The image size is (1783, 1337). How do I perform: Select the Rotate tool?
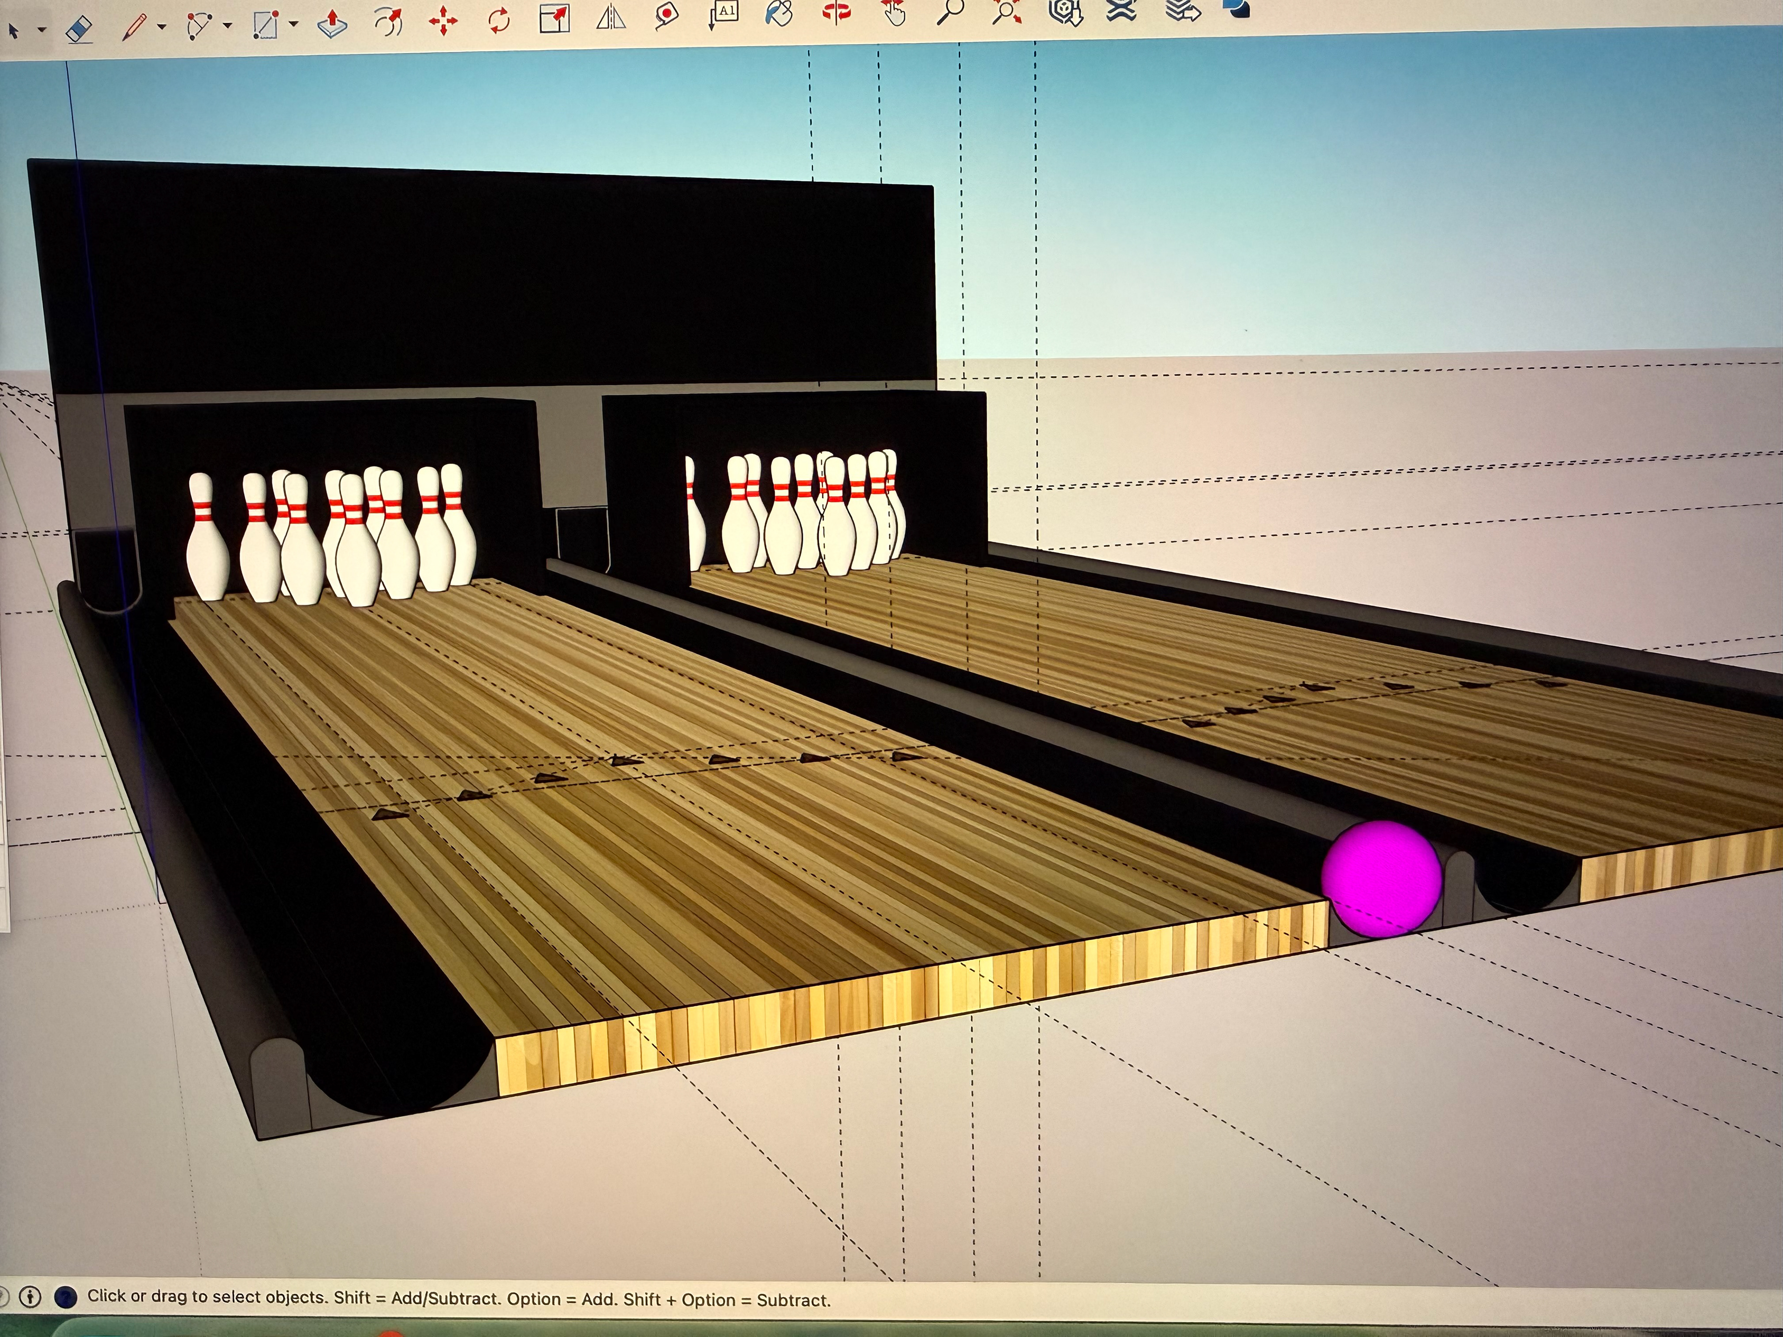(499, 19)
